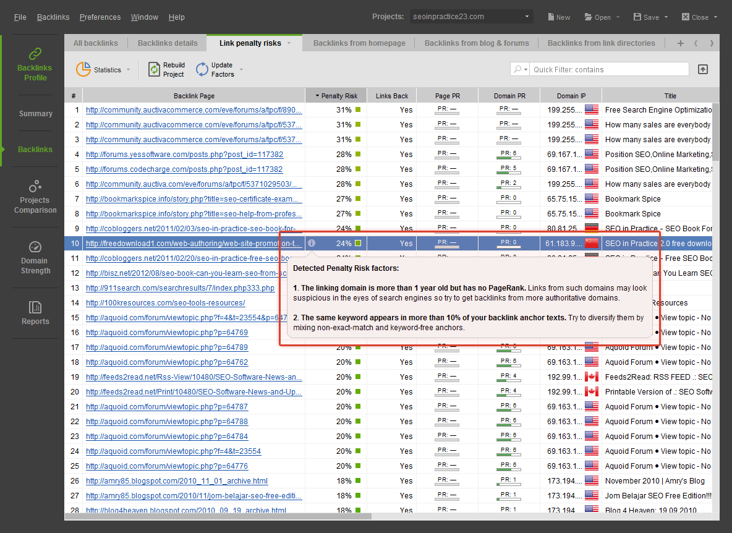The height and width of the screenshot is (533, 732).
Task: Click the Statistics pie chart icon
Action: click(x=83, y=69)
